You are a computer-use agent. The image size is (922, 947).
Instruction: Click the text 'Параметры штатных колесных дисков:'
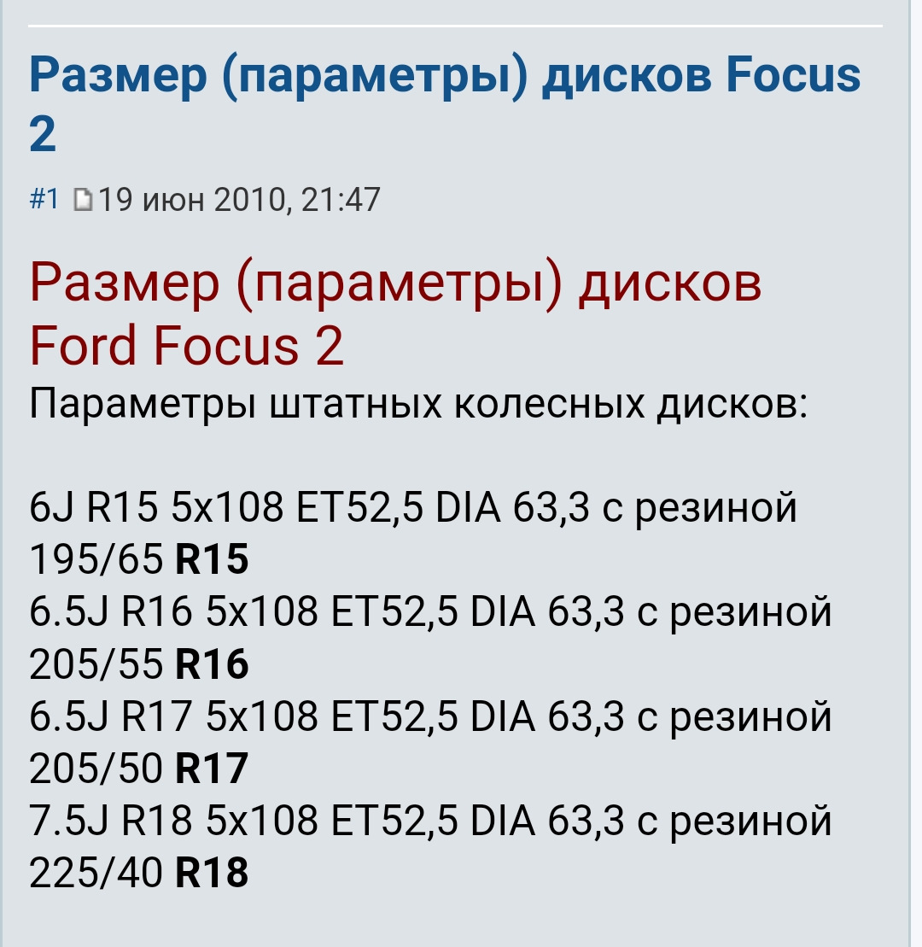417,404
